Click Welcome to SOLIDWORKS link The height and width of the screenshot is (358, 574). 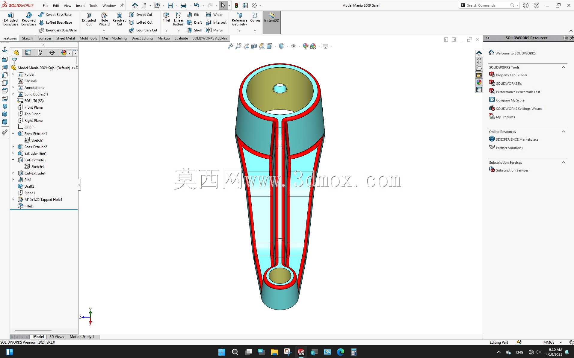[x=515, y=53]
